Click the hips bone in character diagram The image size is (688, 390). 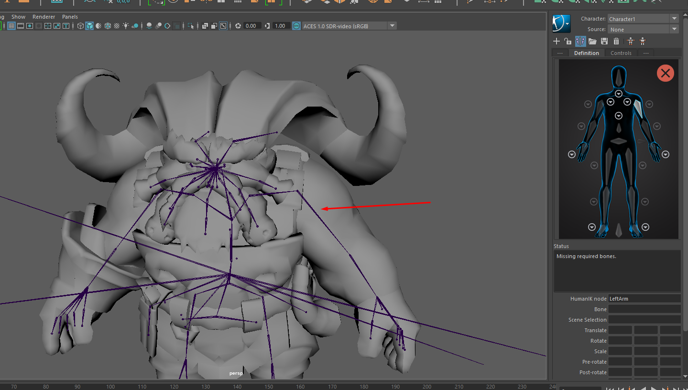[x=619, y=141]
